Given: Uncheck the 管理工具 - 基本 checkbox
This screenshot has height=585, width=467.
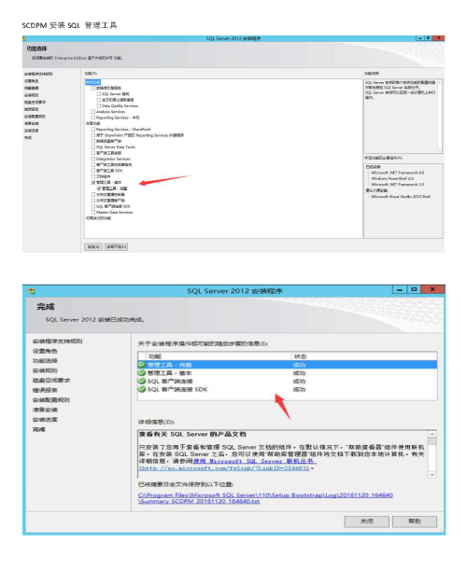Looking at the screenshot, I should point(93,183).
